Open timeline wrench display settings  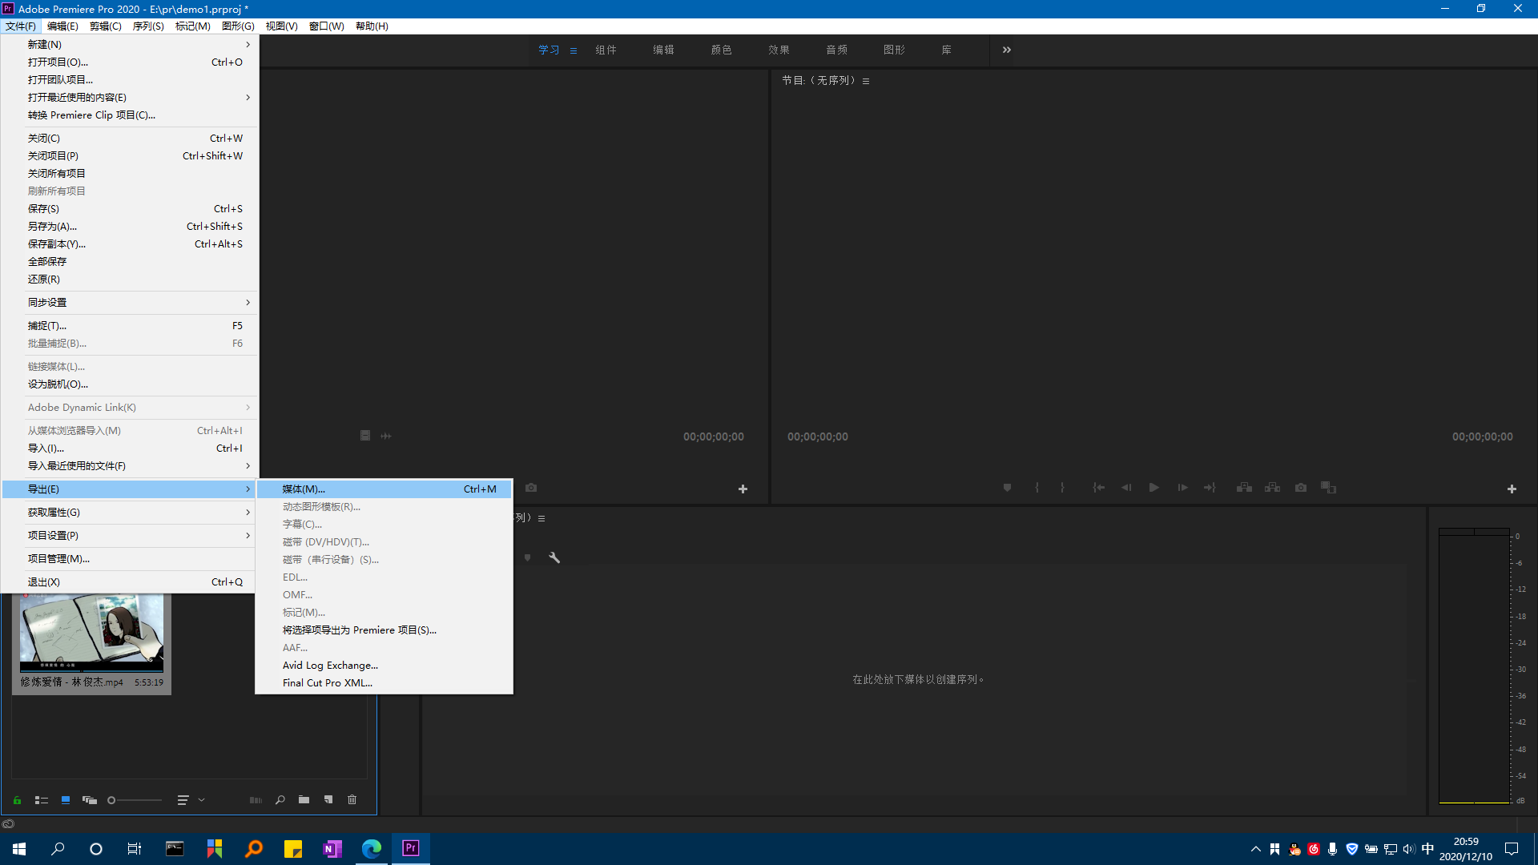[x=554, y=557]
